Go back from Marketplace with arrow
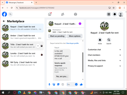127x95 pixels. click(4, 21)
